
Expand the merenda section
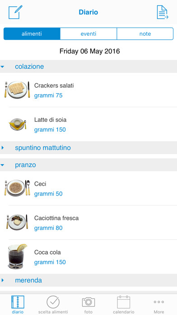[x=88, y=280]
